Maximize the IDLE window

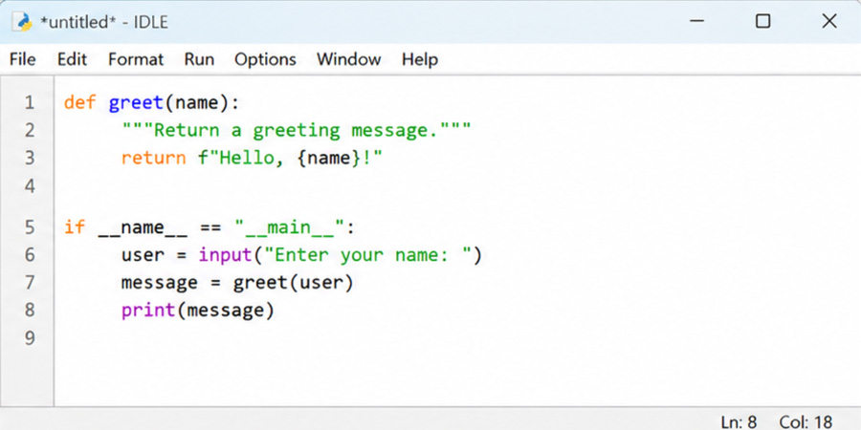(762, 21)
